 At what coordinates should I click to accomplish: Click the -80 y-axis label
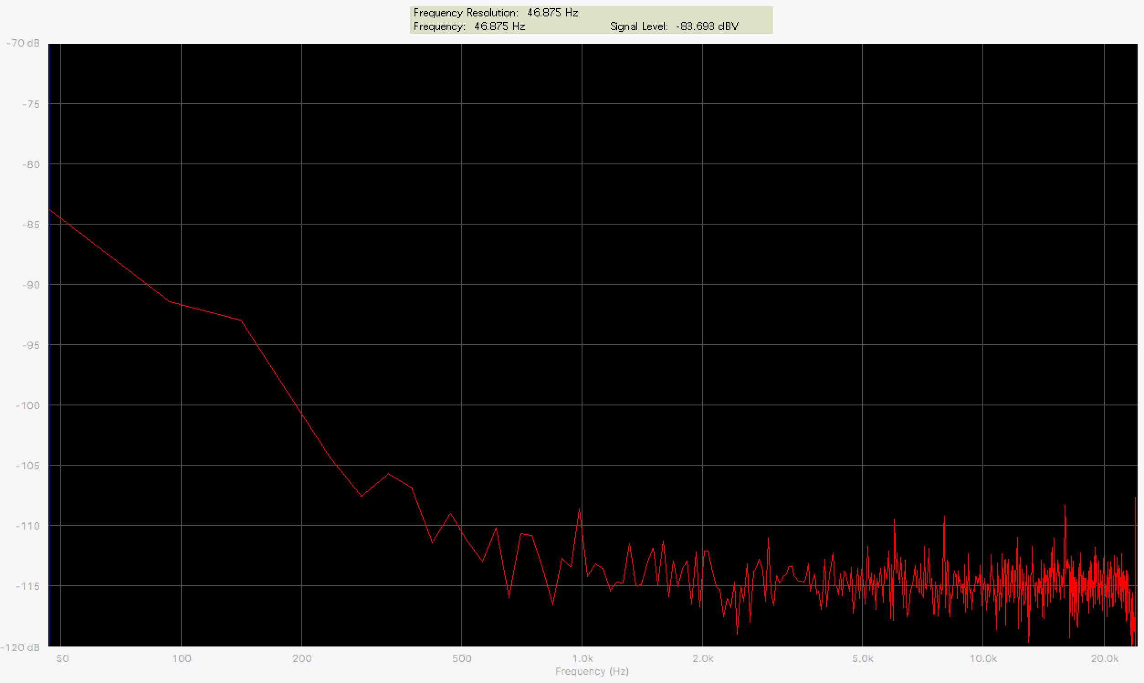(31, 165)
